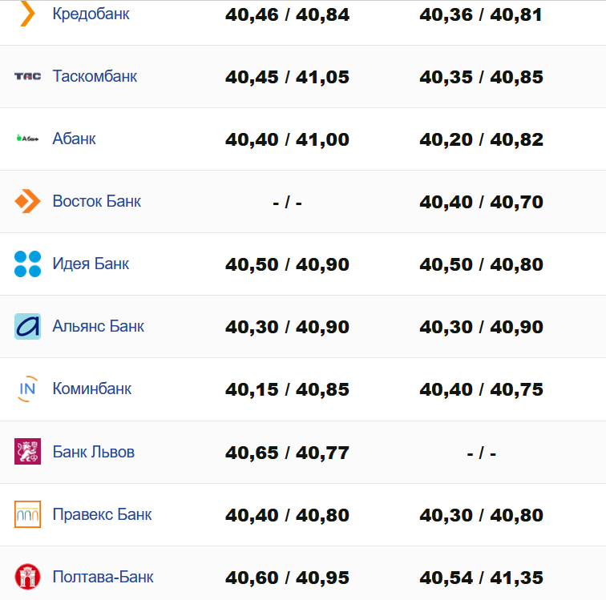Screen dimensions: 606x600
Task: Click the Восток Банк orange arrow logo
Action: pos(27,201)
